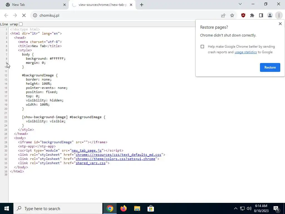Dismiss the Restore pages popup
The width and height of the screenshot is (285, 214).
tap(280, 24)
